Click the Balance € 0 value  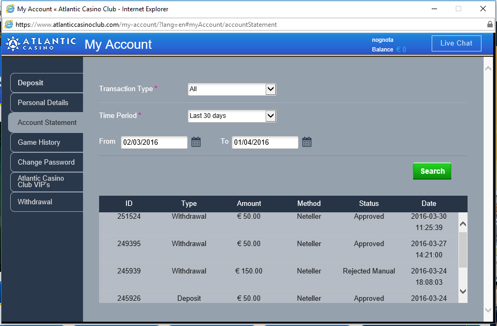coord(401,49)
